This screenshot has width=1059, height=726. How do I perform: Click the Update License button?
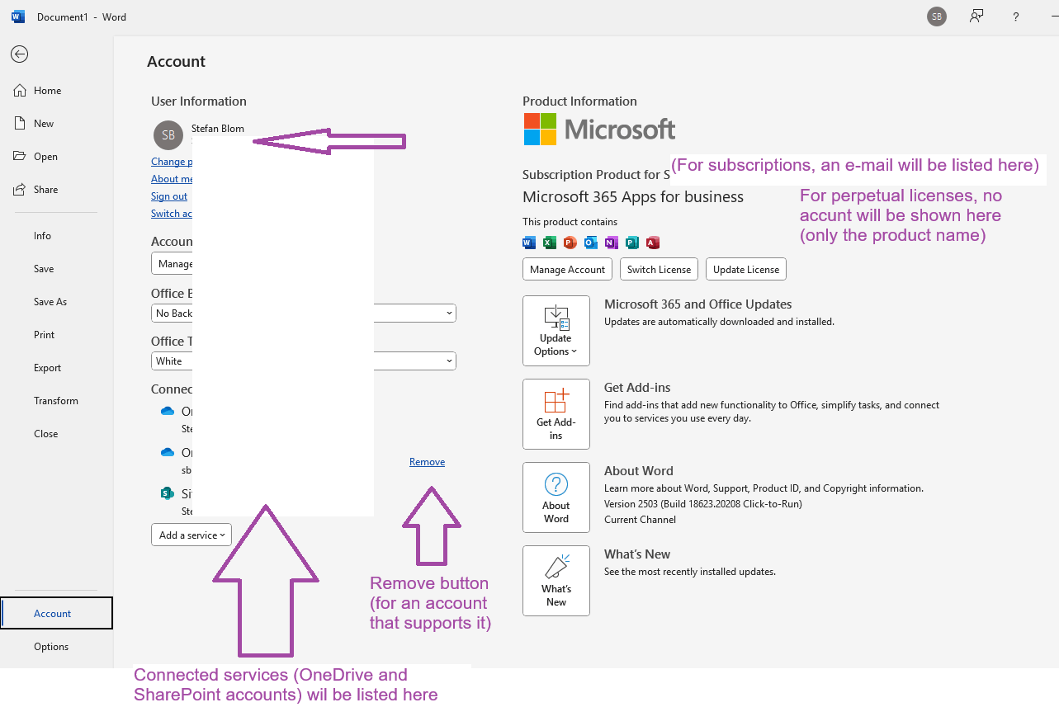click(x=746, y=269)
